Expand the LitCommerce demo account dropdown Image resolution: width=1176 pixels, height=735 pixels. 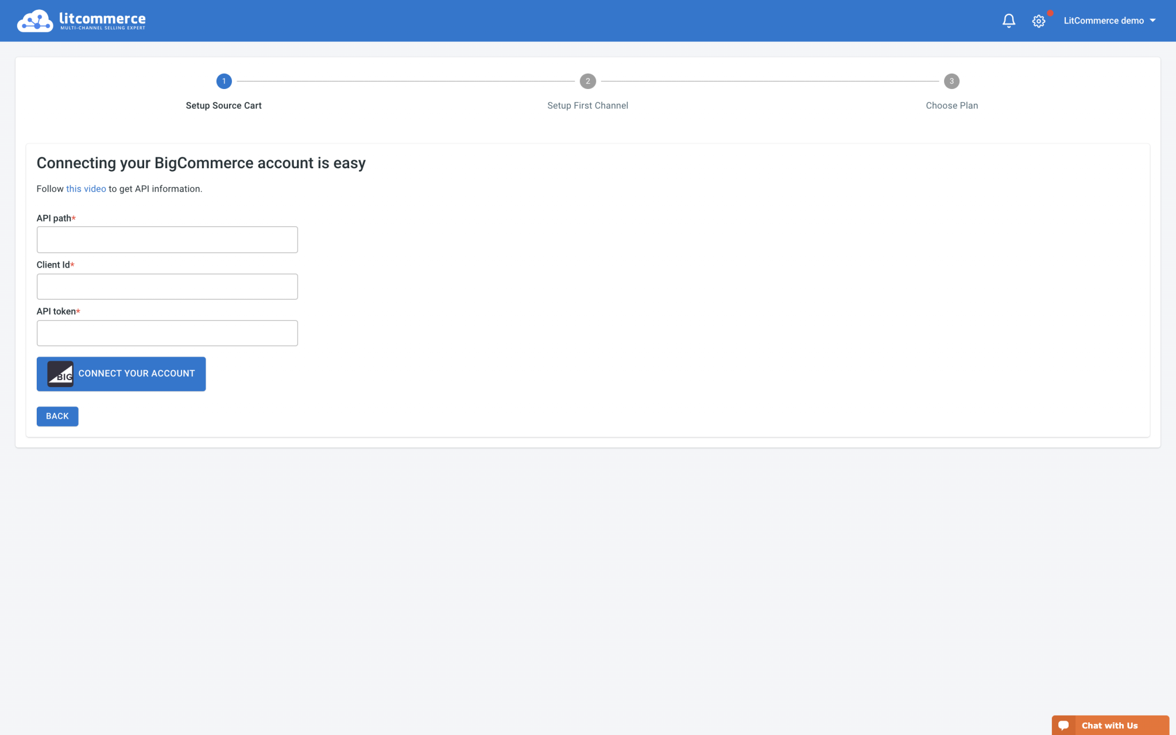coord(1109,21)
